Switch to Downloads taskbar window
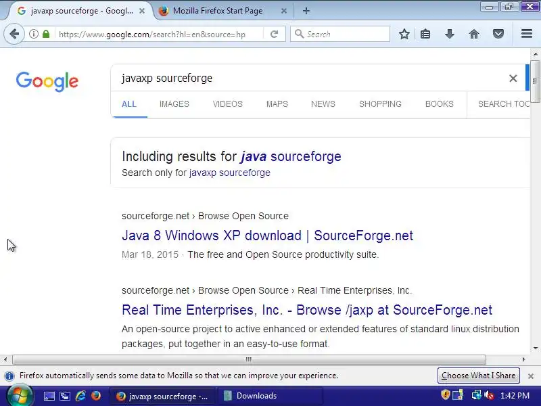 269,396
